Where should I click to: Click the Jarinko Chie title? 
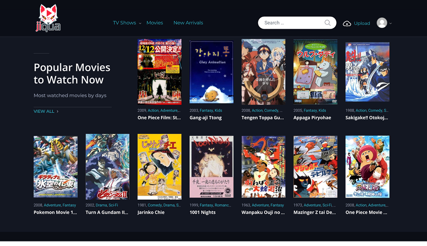coord(151,212)
